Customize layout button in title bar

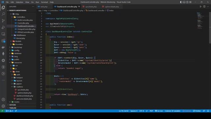click(190, 2)
